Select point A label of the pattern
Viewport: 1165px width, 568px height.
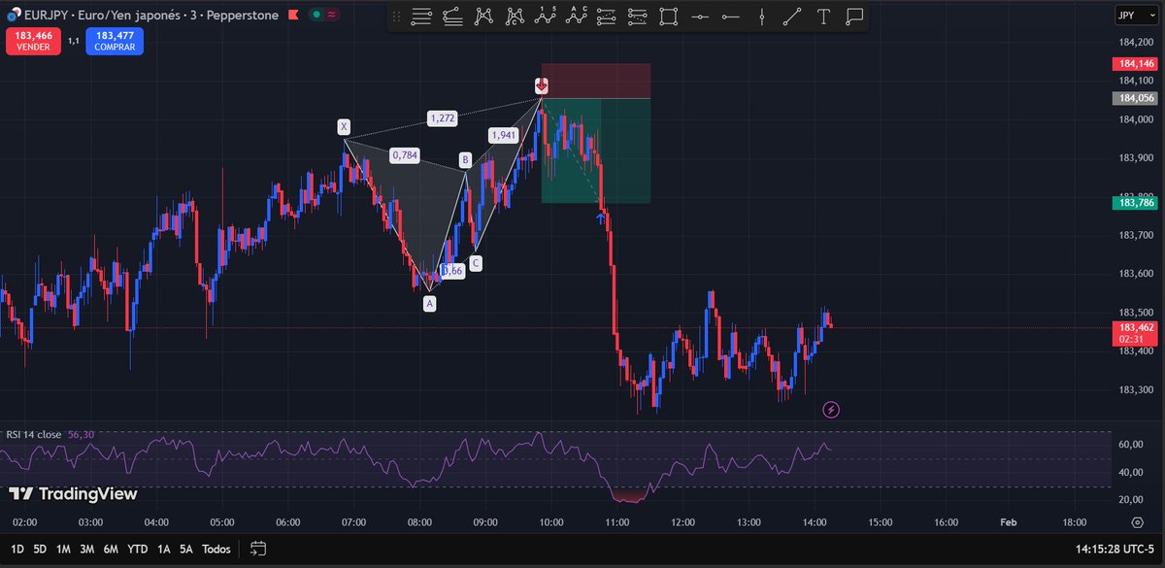[430, 304]
